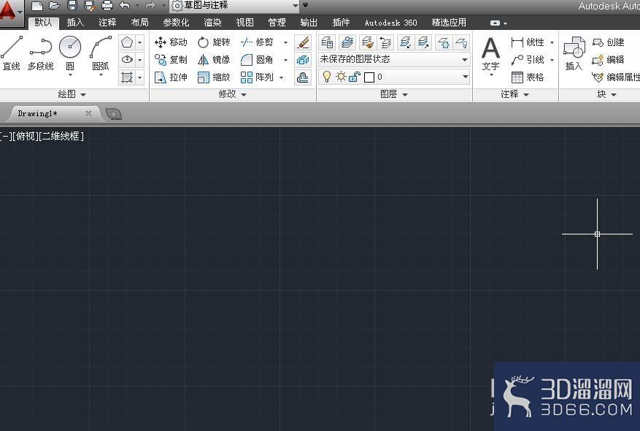This screenshot has height=431, width=640.
Task: Click the Insert block (插入) icon
Action: [x=574, y=53]
